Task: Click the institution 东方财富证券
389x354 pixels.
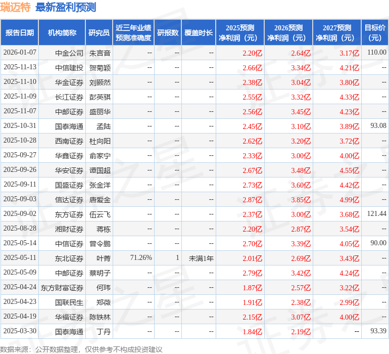Action: click(62, 287)
